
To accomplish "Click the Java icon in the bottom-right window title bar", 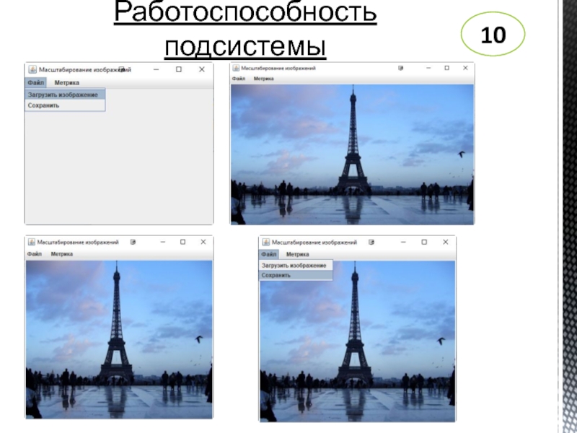I will 265,242.
